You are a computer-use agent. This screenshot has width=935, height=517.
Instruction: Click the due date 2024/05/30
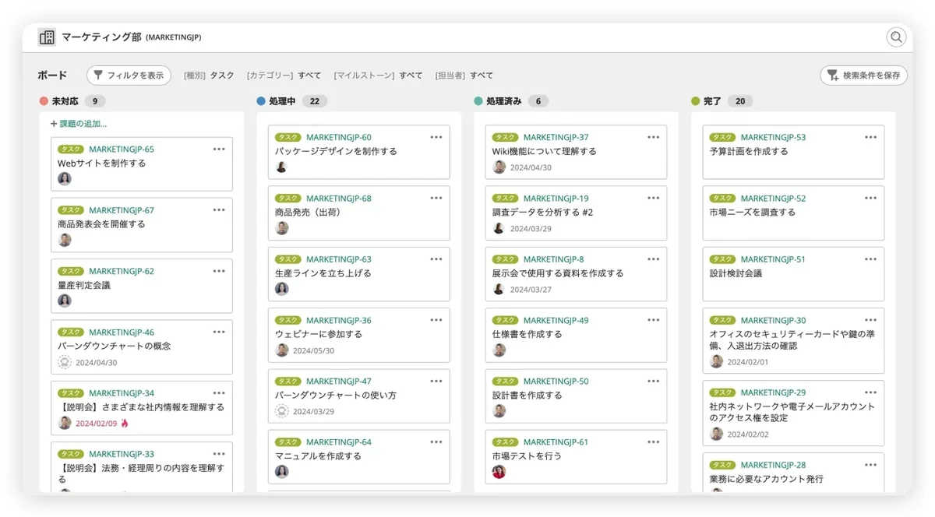point(313,351)
